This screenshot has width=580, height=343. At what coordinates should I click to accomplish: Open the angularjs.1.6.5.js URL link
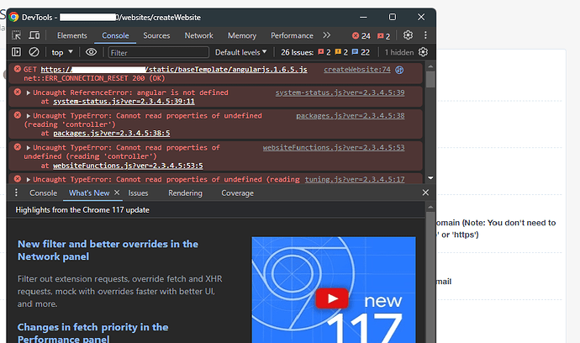(174, 70)
